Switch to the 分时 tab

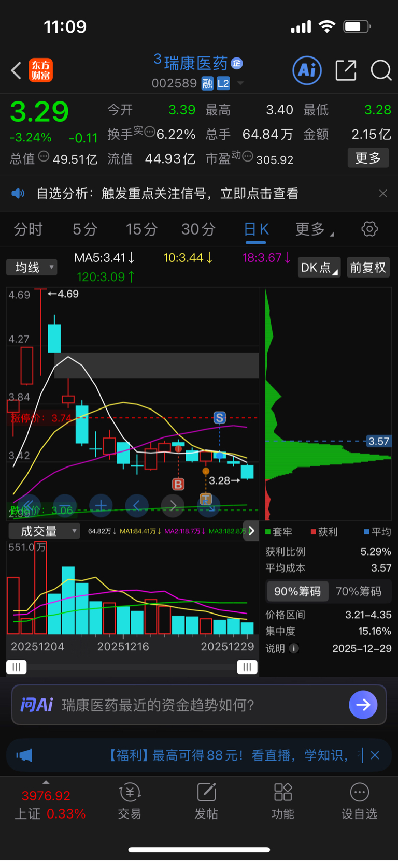pyautogui.click(x=28, y=229)
